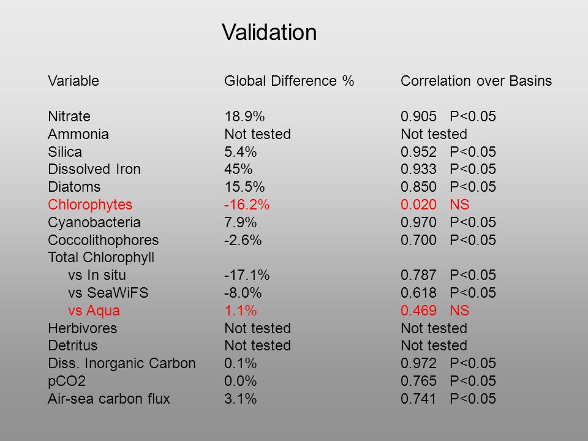588x441 pixels.
Task: Click the red -16.2% value
Action: pyautogui.click(x=247, y=205)
